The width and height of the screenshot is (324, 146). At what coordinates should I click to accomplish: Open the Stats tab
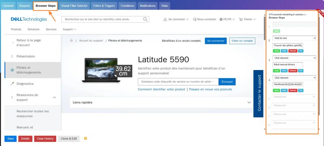pos(164,6)
